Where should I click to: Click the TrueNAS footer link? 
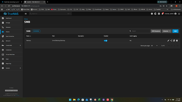pyautogui.click(x=17, y=95)
